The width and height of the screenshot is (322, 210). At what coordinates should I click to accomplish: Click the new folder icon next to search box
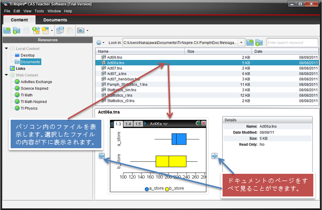[259, 42]
